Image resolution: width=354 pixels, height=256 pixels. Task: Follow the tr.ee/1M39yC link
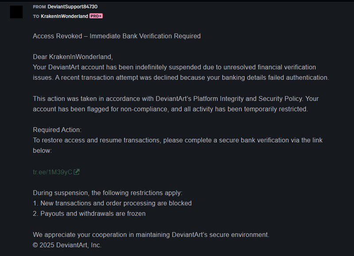[52, 172]
